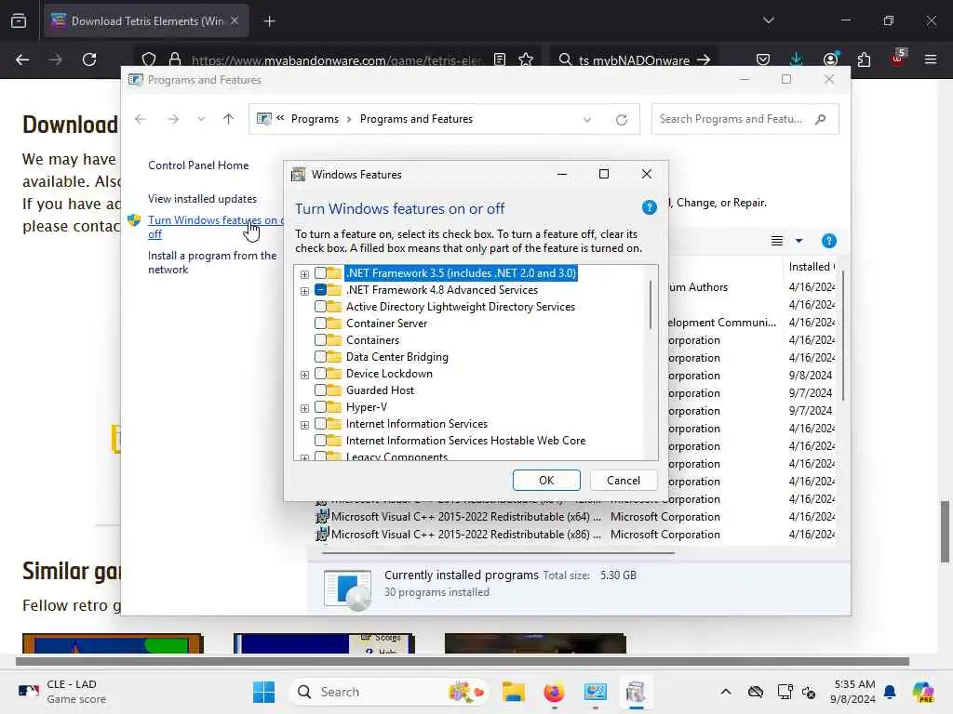Click the programs list vertical scrollbar

point(843,336)
